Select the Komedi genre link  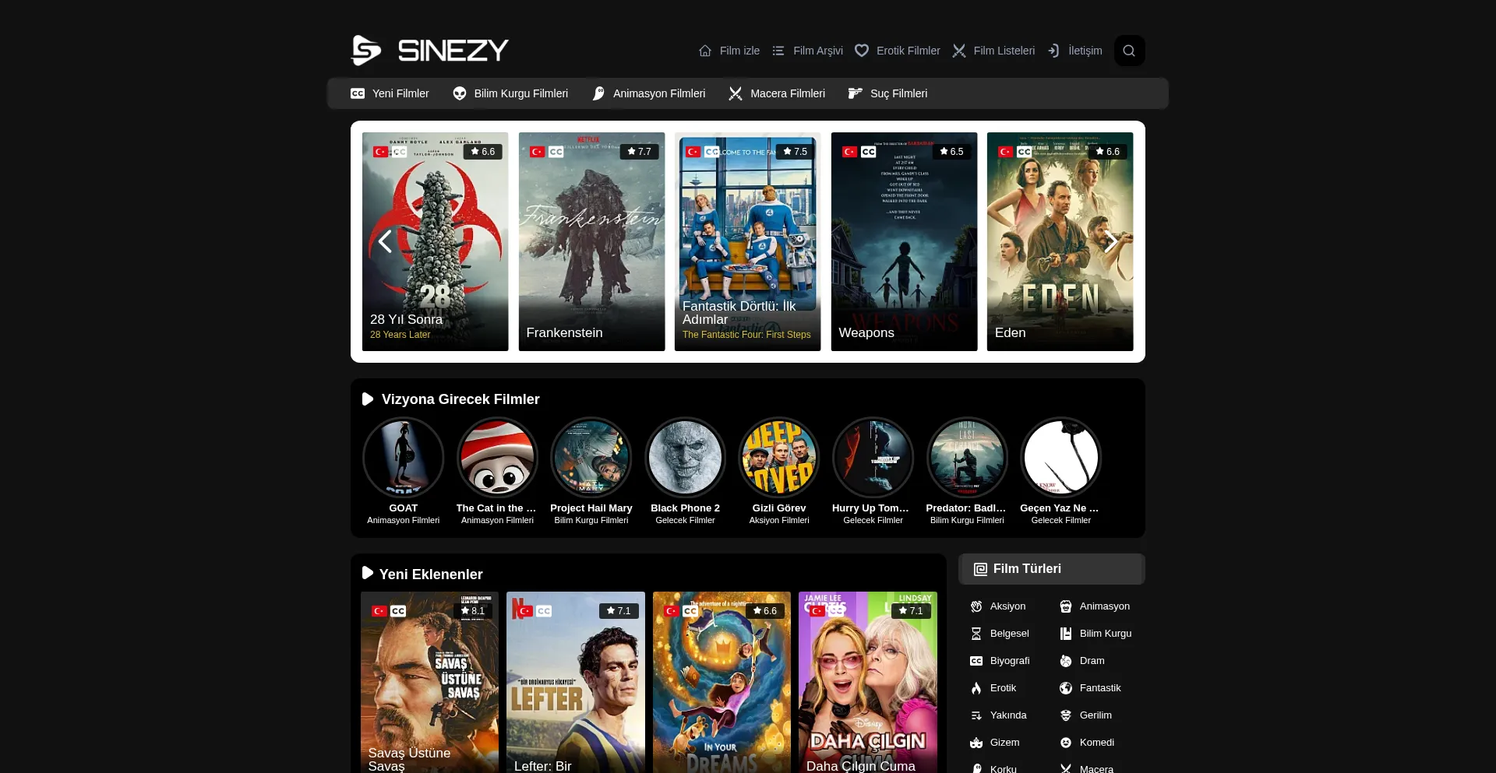coord(1096,743)
